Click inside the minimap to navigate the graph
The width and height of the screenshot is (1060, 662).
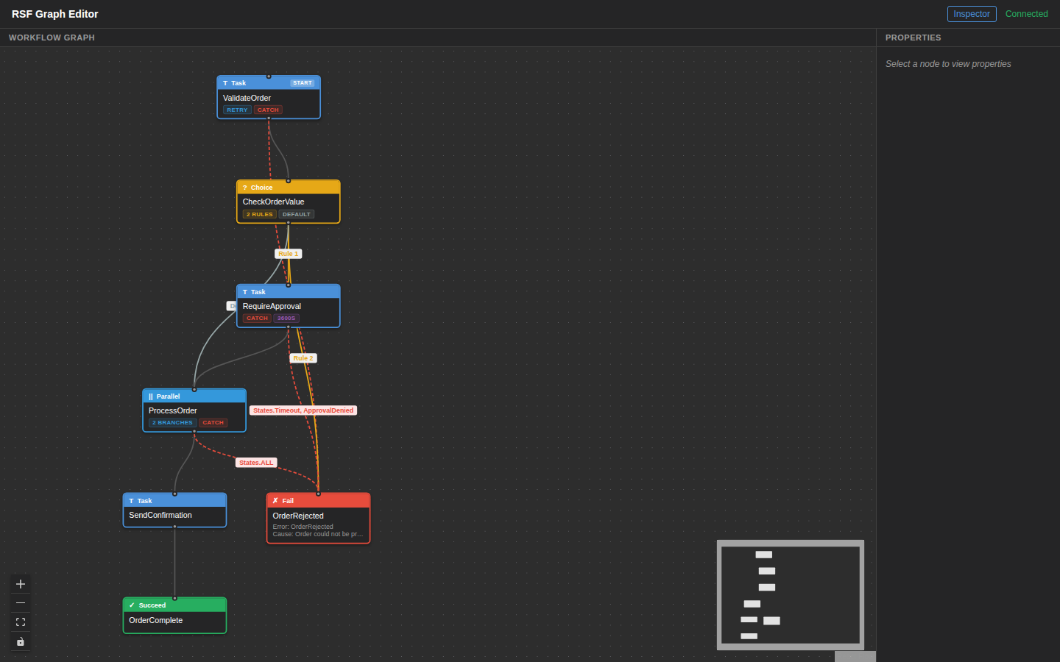tap(790, 594)
